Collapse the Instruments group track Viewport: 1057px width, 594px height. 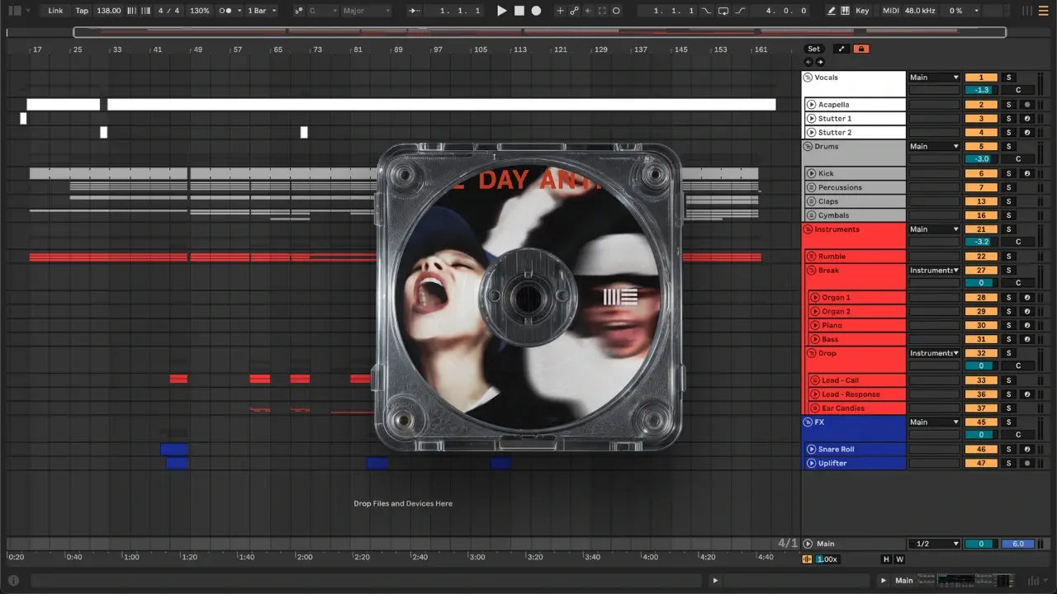click(808, 229)
